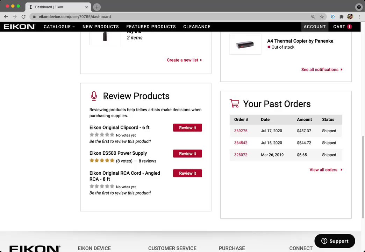The width and height of the screenshot is (365, 252).
Task: Close the Dashboard | Eikon tab
Action: [x=86, y=7]
